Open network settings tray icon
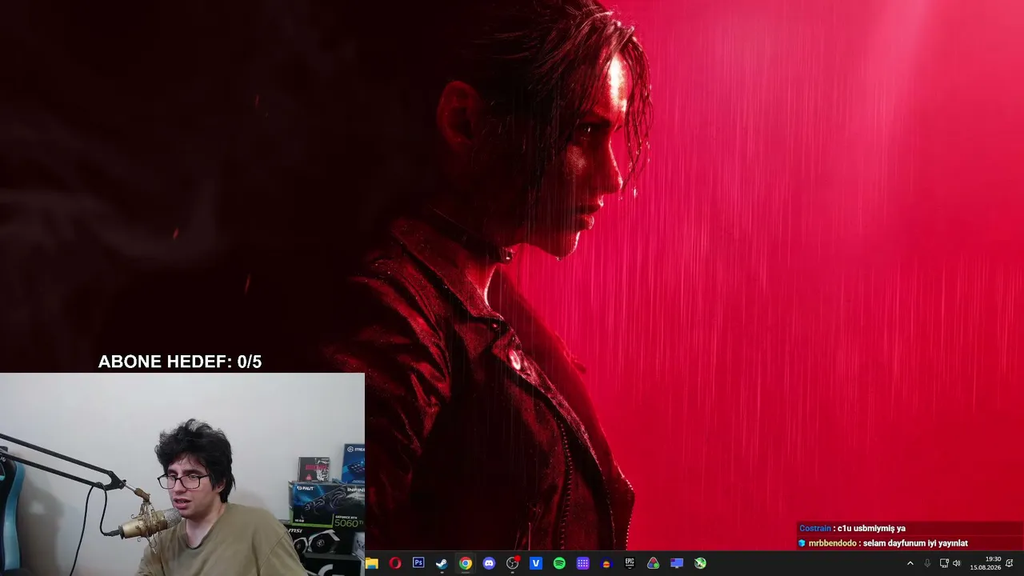The image size is (1024, 576). (x=944, y=563)
